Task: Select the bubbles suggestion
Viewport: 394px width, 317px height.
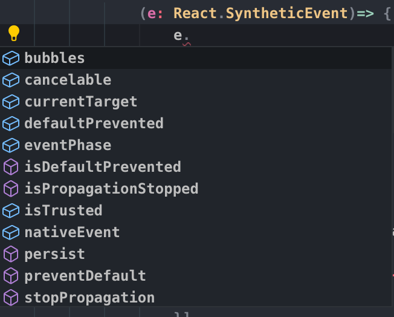Action: (54, 58)
